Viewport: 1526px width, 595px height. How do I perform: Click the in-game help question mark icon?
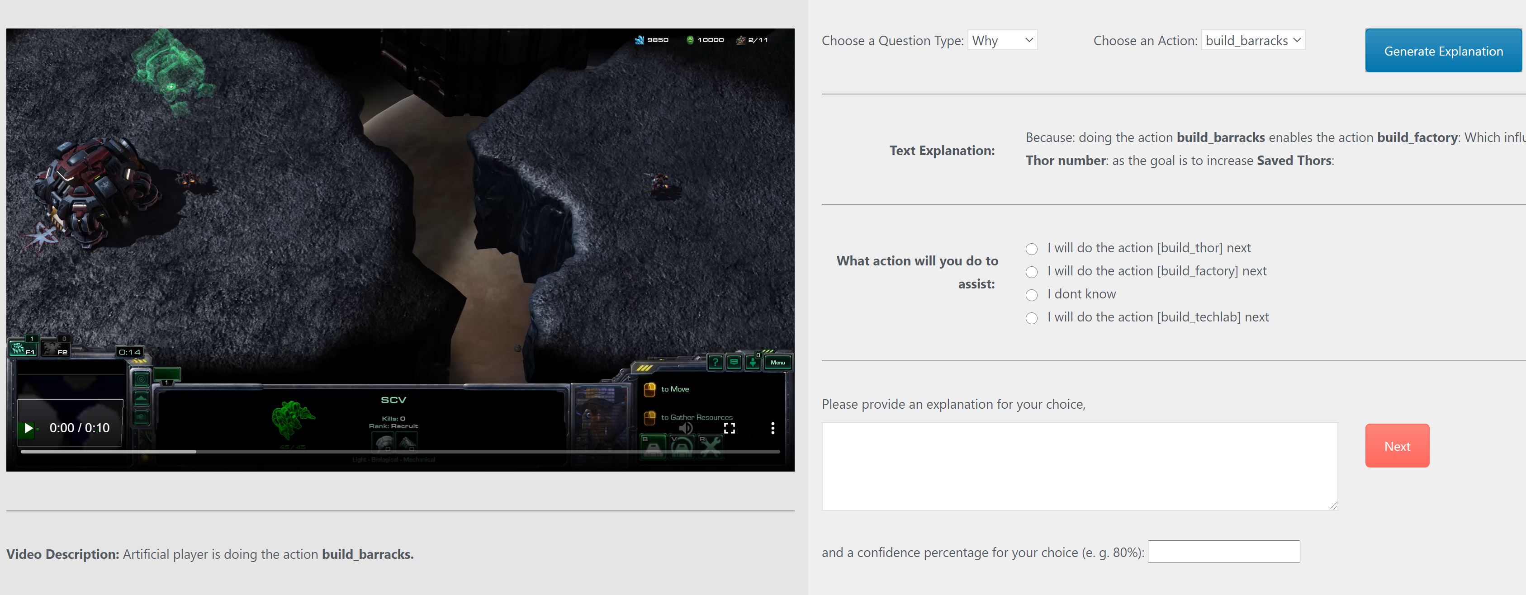pos(715,362)
